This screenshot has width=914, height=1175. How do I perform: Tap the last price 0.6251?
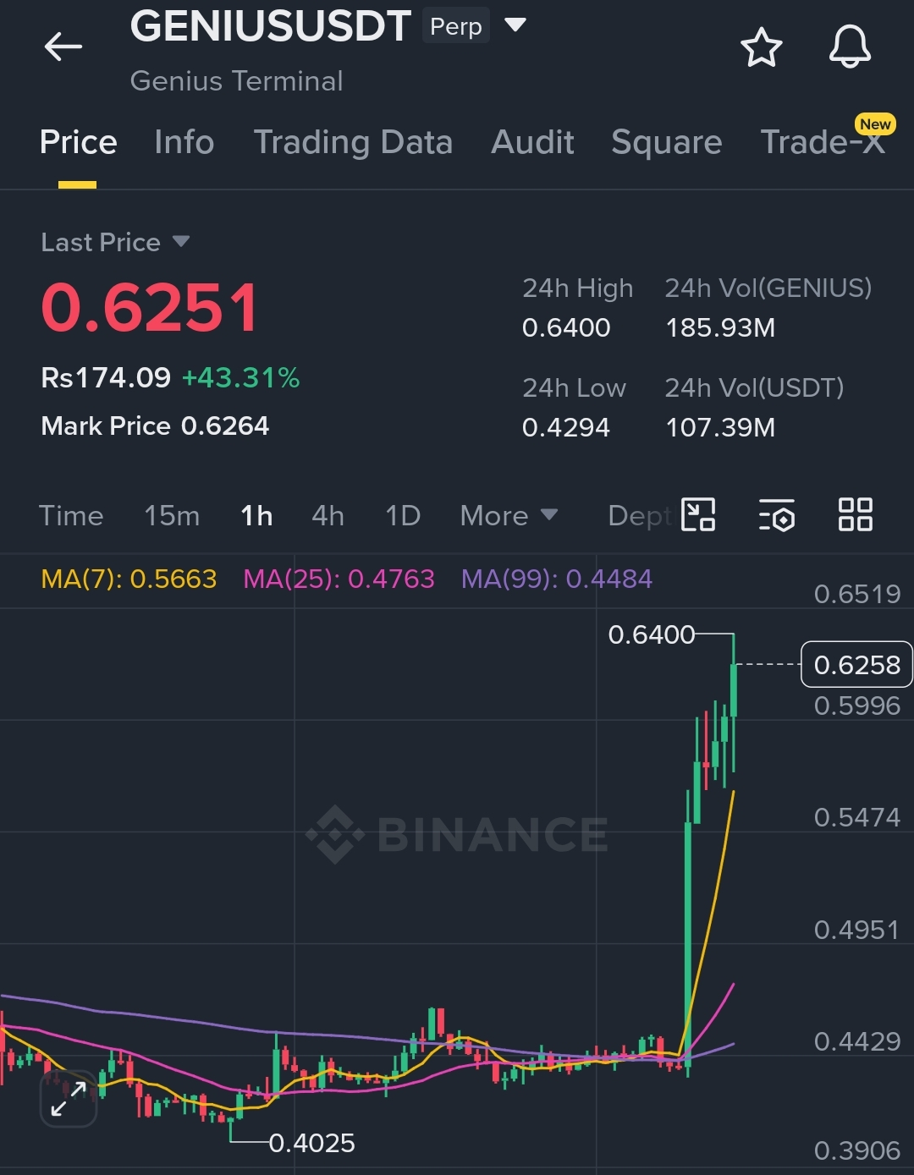[x=150, y=307]
